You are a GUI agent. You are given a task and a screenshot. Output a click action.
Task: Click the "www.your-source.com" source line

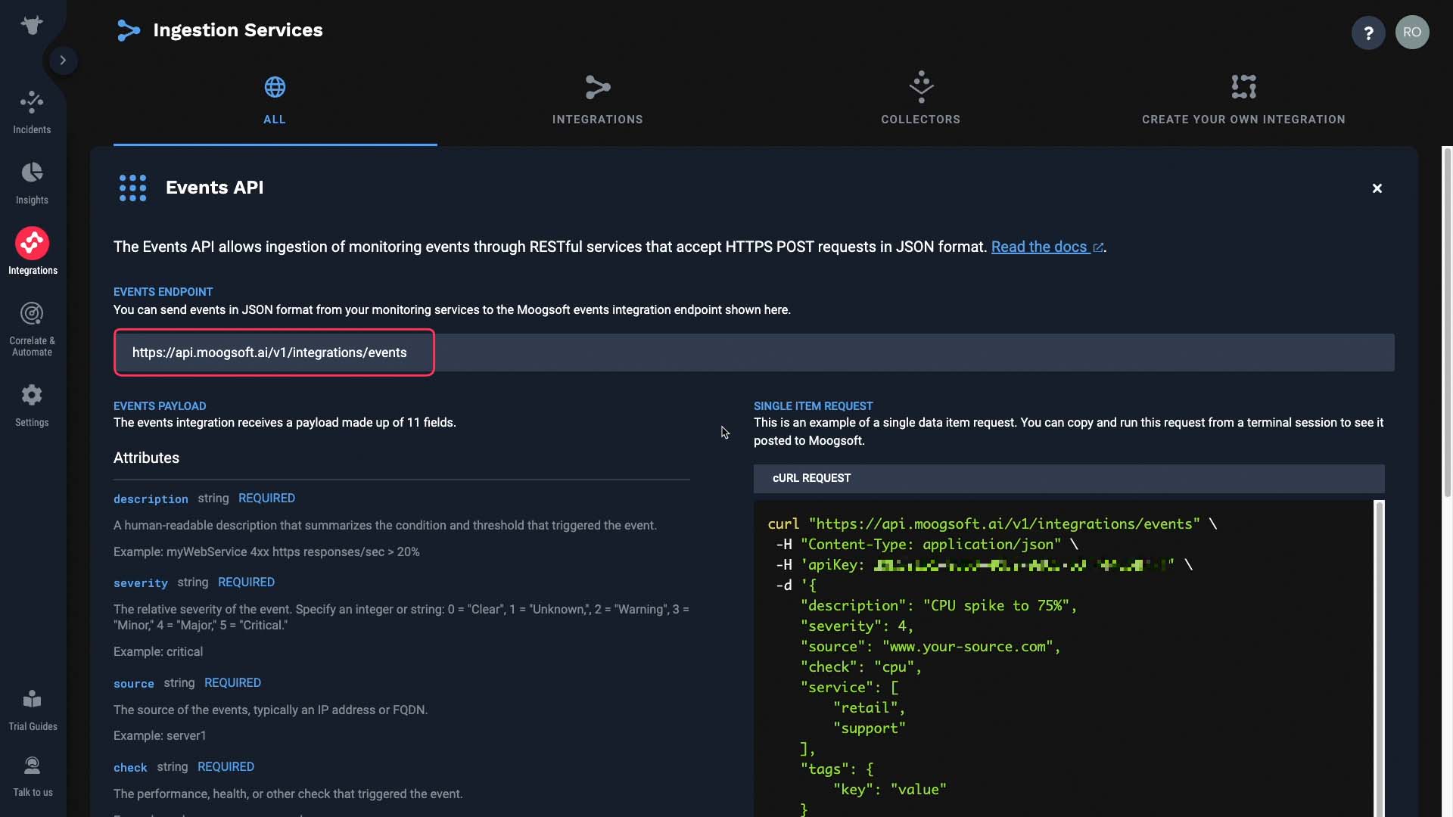tap(930, 646)
